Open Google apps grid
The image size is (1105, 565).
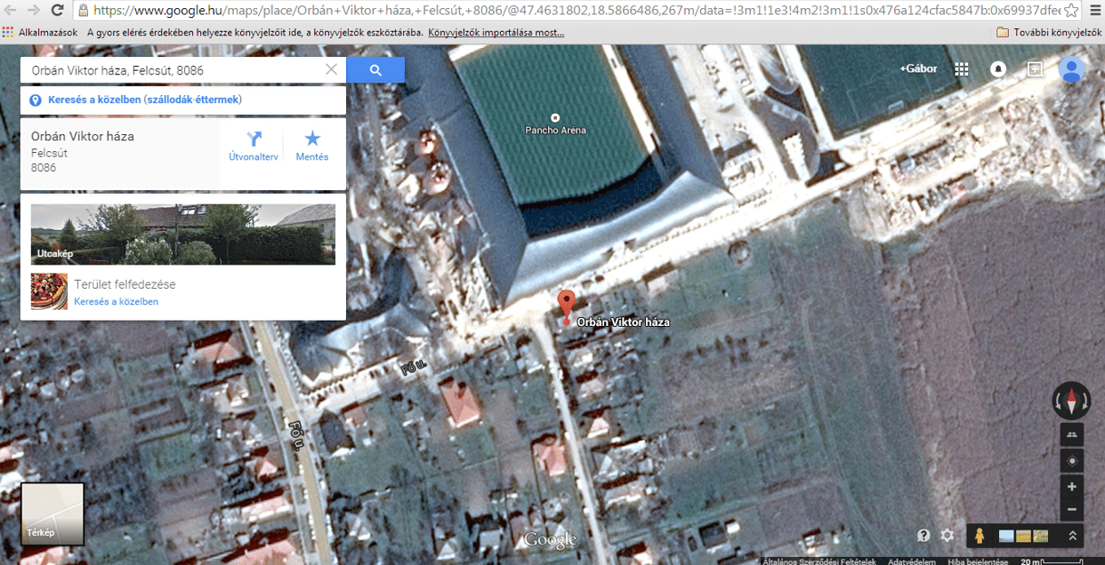[962, 69]
